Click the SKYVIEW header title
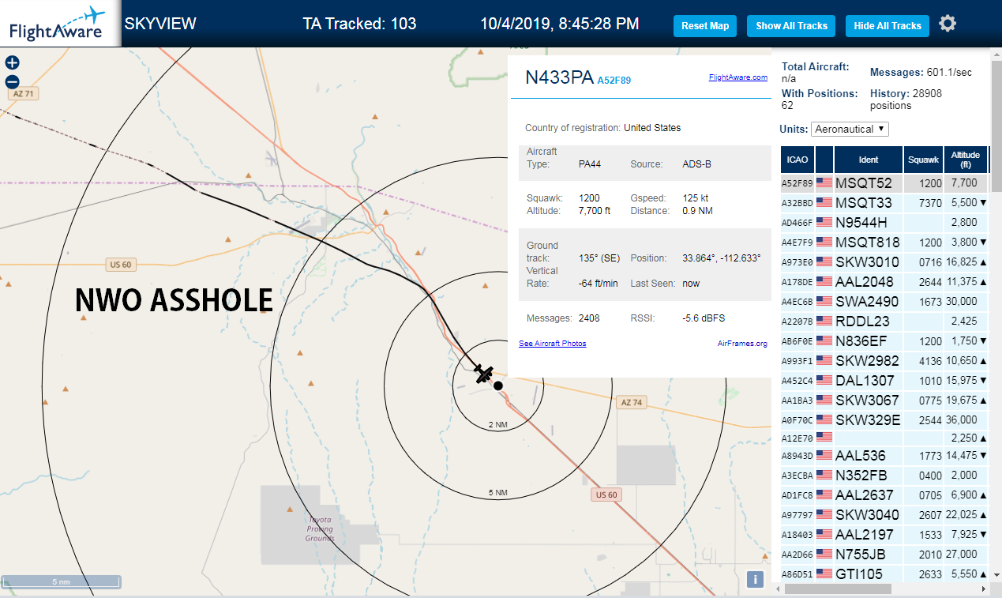1002x598 pixels. tap(160, 24)
